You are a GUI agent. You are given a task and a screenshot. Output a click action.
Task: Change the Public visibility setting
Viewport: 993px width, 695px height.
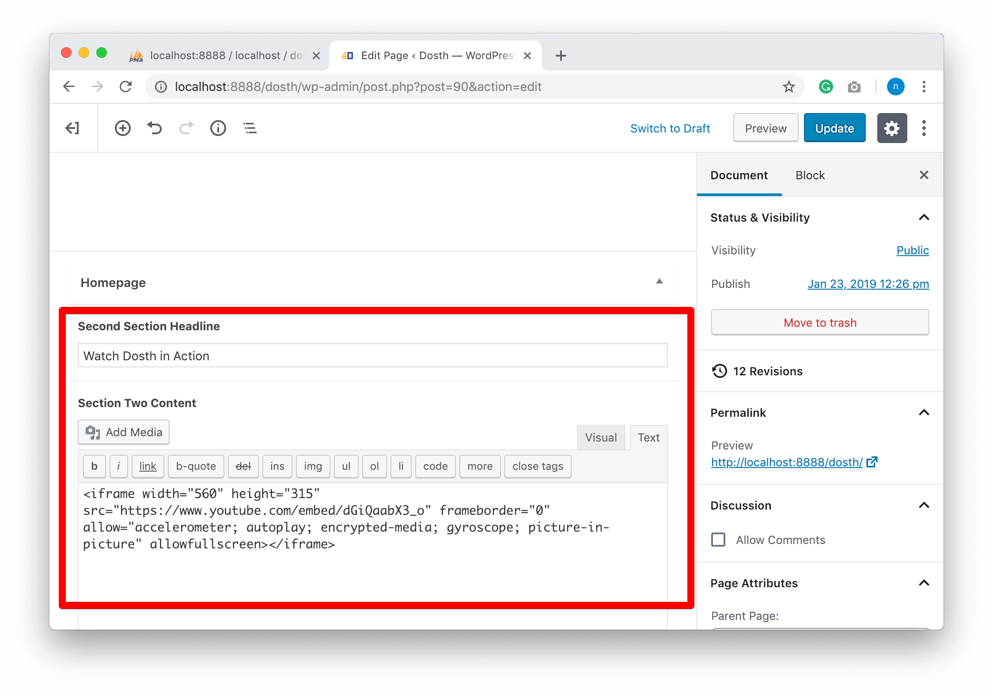(x=913, y=250)
